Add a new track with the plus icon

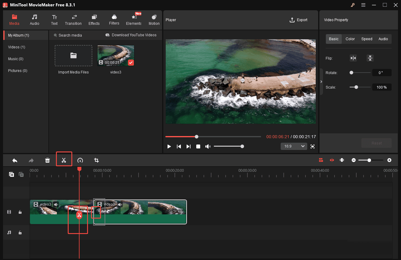[11, 174]
